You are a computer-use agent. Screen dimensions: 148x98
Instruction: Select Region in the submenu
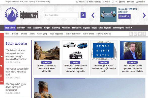click(x=15, y=34)
